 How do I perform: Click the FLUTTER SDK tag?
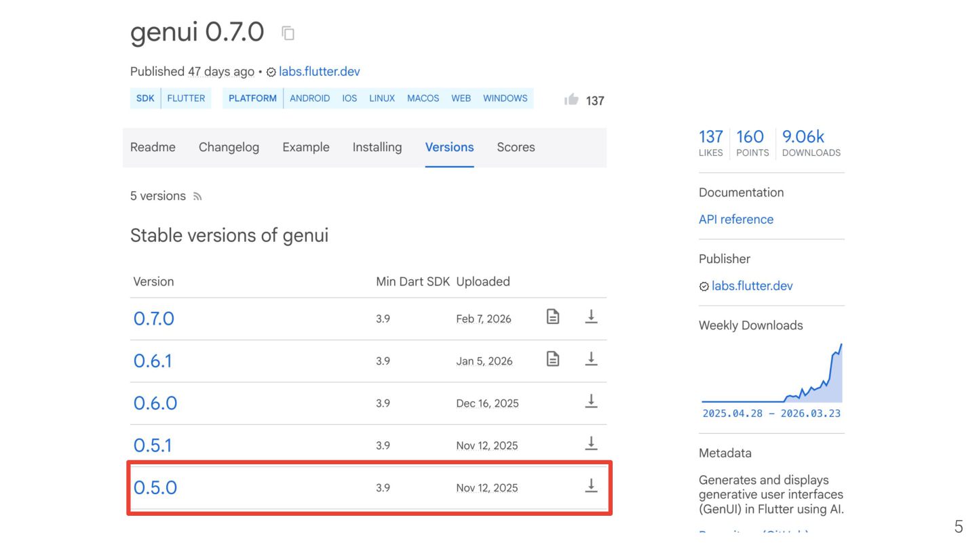(x=186, y=98)
